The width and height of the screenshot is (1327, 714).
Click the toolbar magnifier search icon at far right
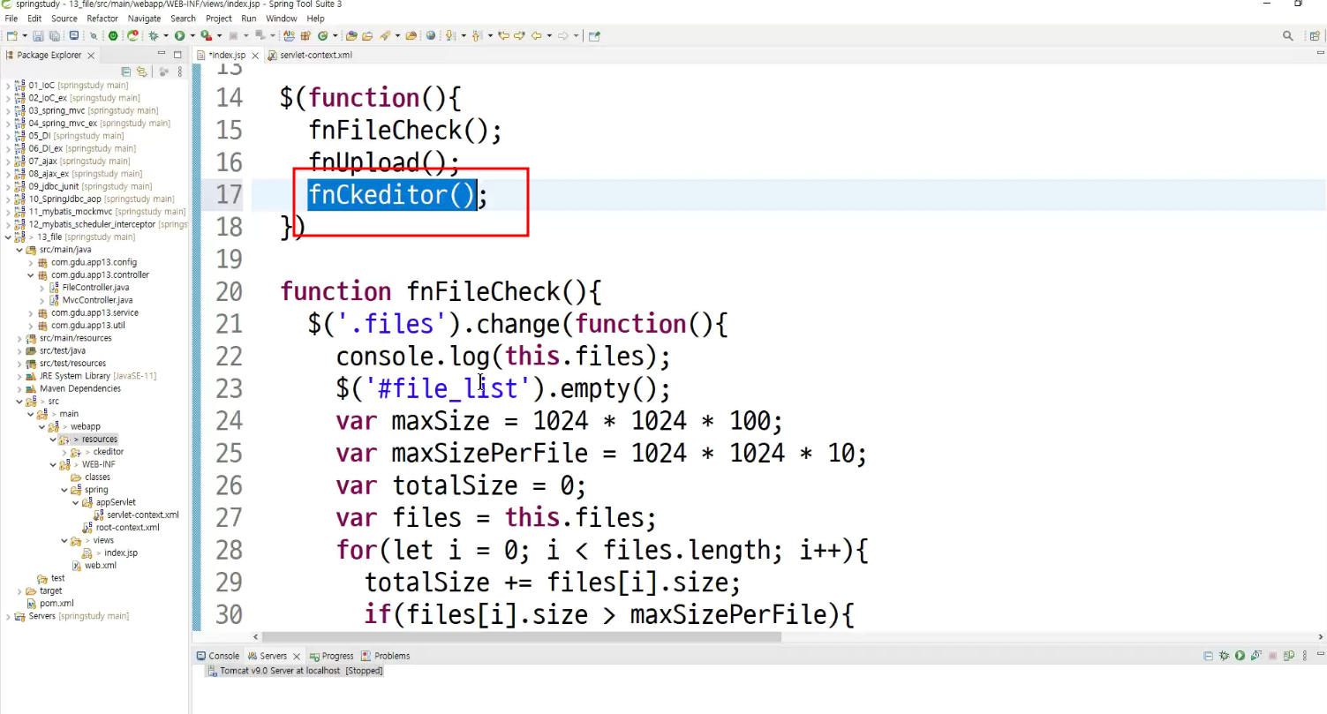[1288, 36]
